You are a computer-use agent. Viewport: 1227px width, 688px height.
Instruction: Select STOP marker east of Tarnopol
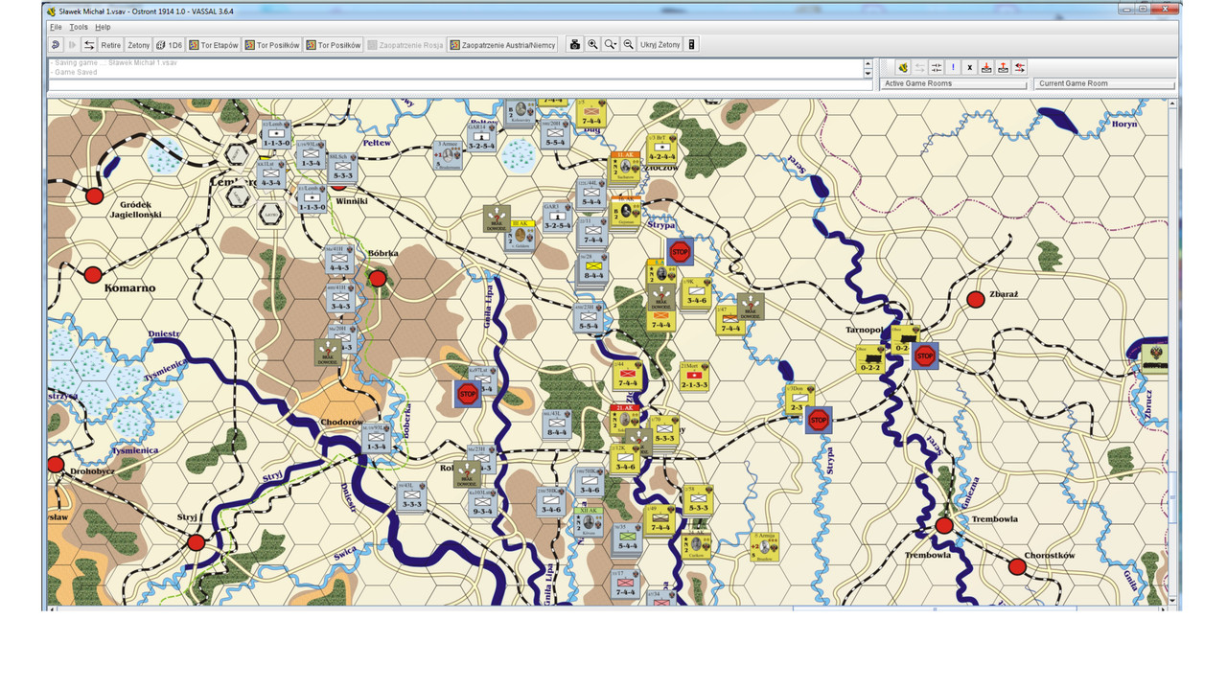coord(924,356)
